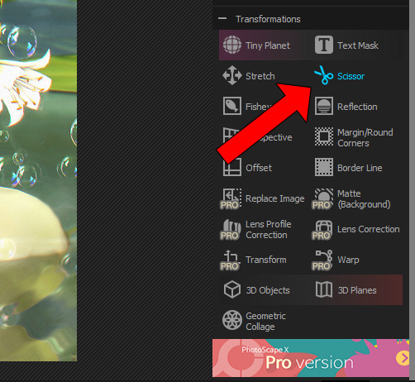Click the PhotoScape X Pro version banner
Viewport: 415px width, 382px height.
311,358
